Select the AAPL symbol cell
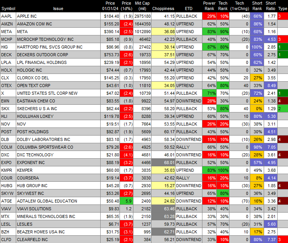This screenshot has width=288, height=243. [x=8, y=16]
